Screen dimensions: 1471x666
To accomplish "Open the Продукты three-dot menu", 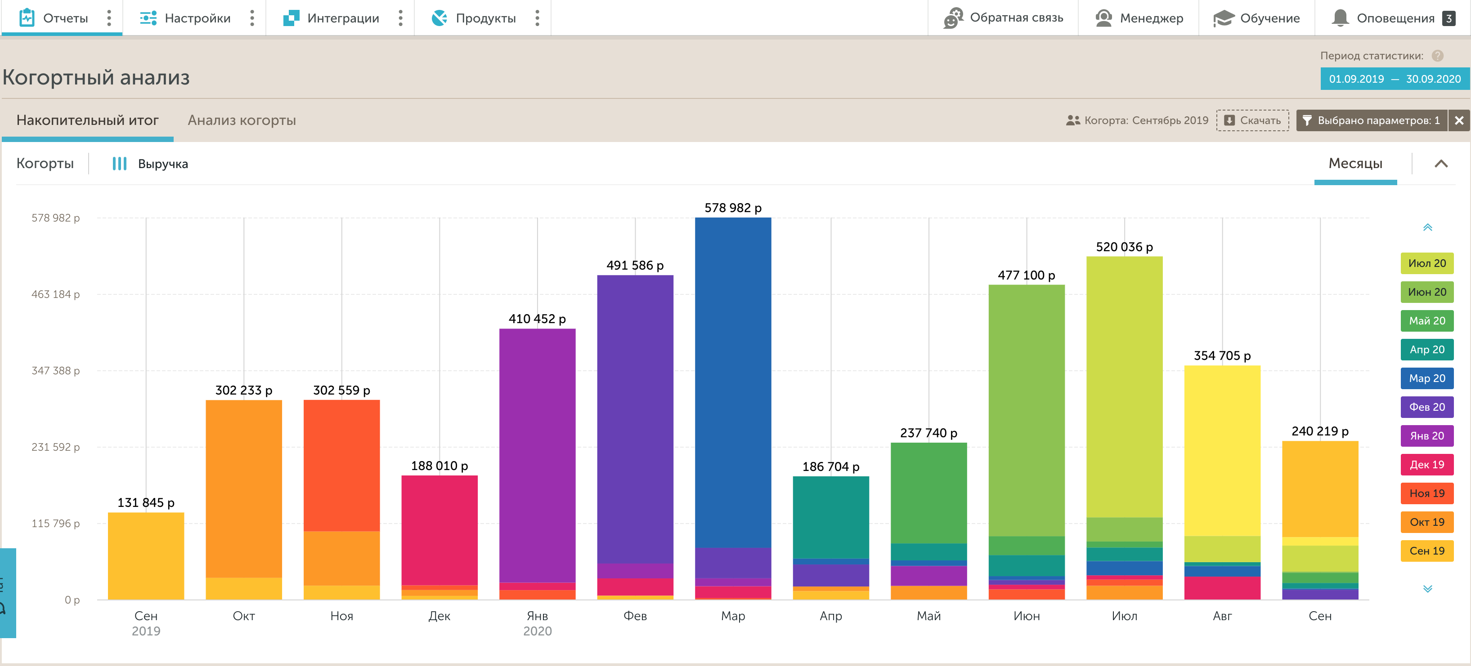I will coord(537,18).
